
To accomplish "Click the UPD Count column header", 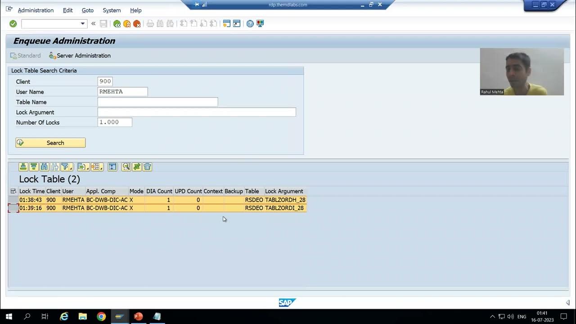I will [188, 191].
